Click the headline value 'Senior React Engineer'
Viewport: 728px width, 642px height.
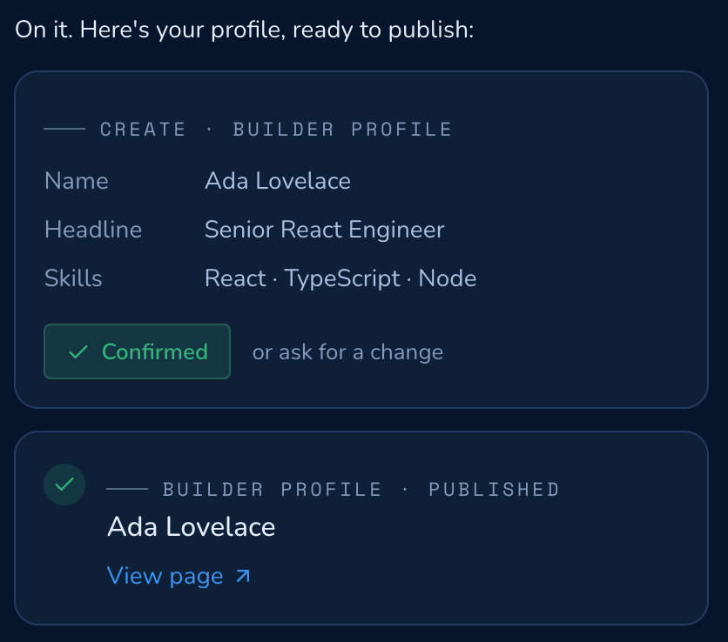coord(325,230)
